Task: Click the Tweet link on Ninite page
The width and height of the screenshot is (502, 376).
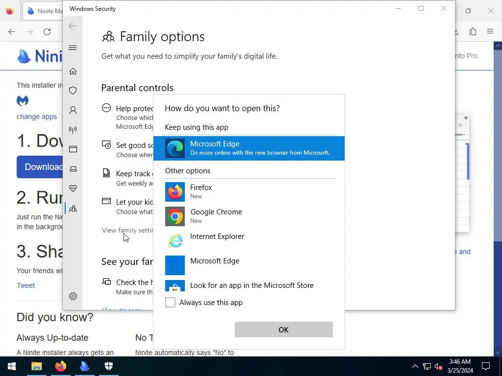Action: tap(25, 285)
